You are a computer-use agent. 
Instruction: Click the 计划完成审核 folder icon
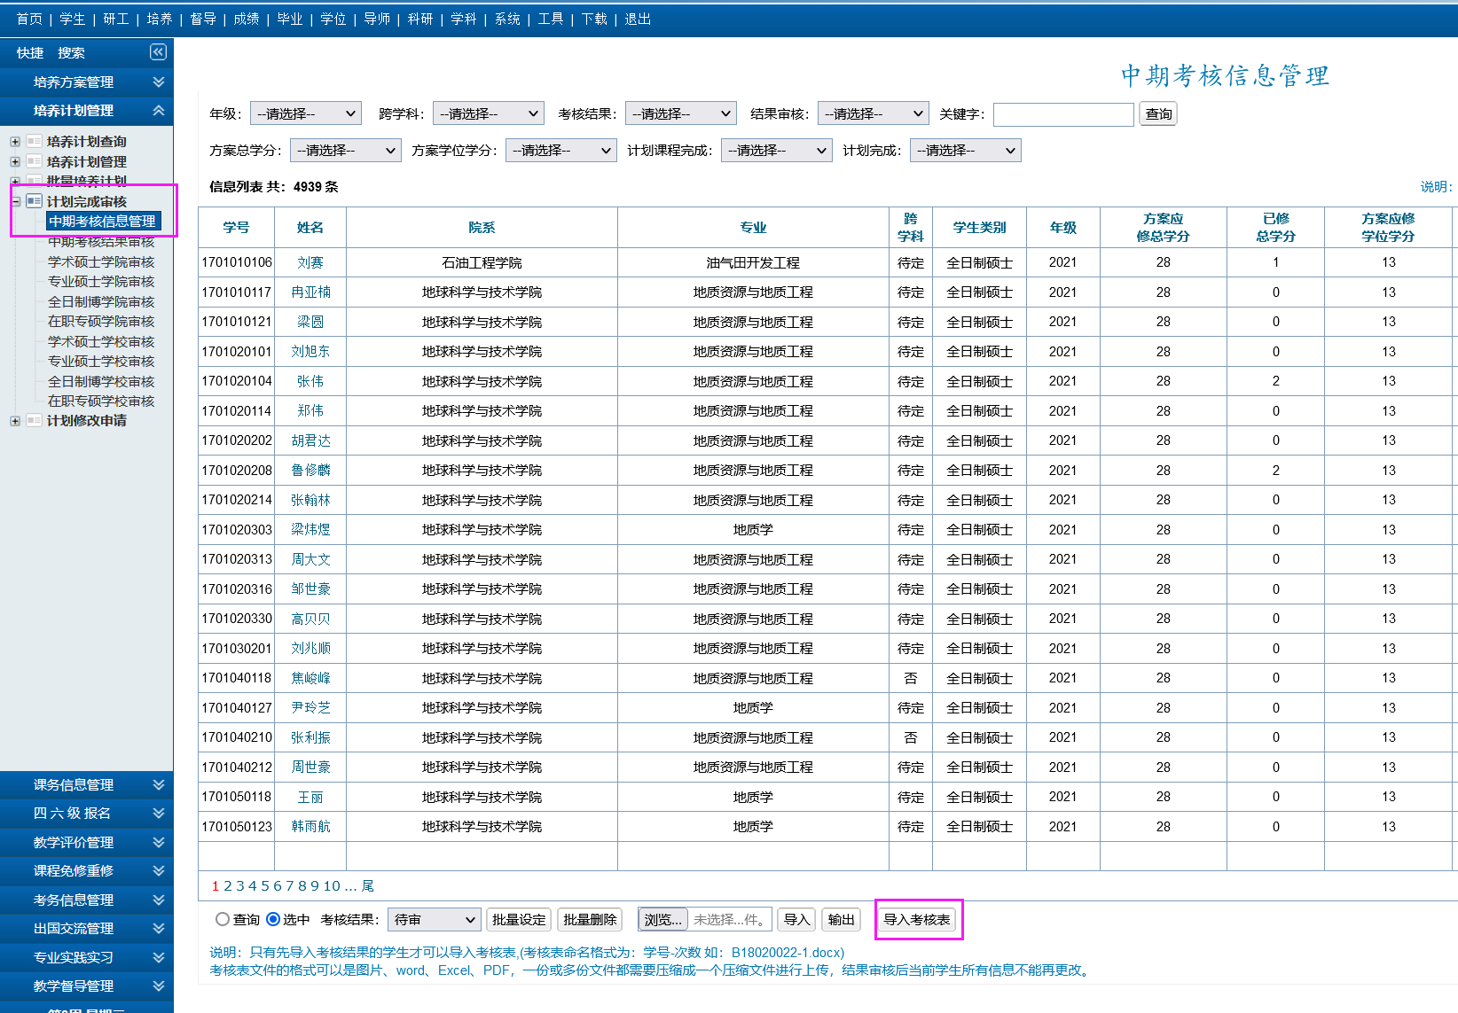35,201
